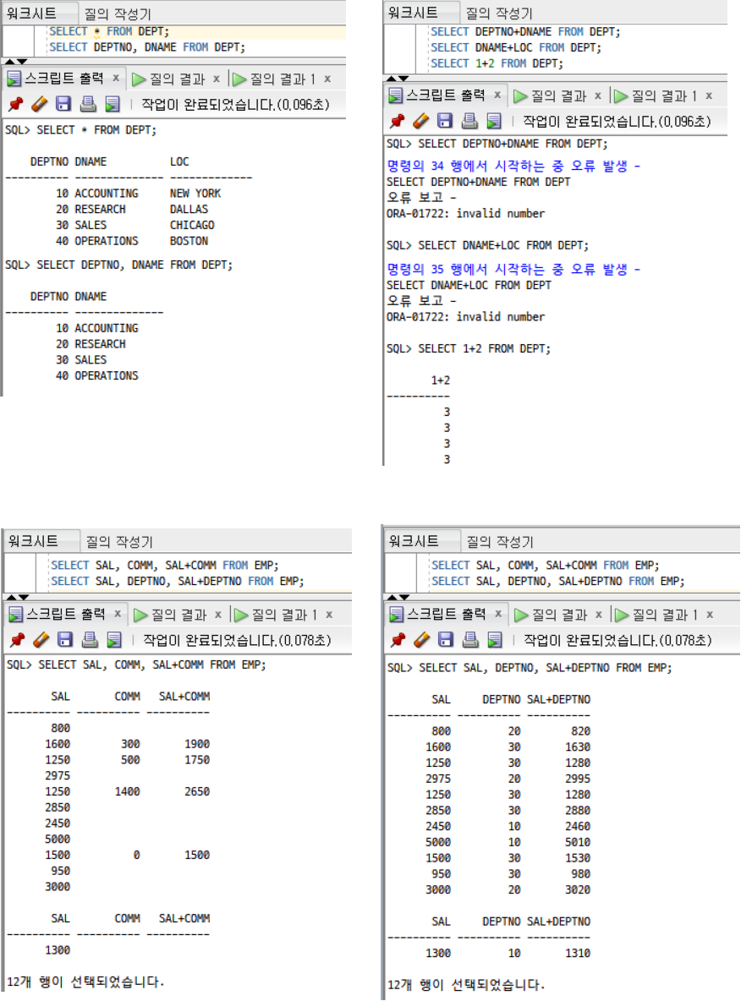741x1001 pixels.
Task: Click the pin icon above the SAL+DEPTNO output
Action: pos(398,640)
